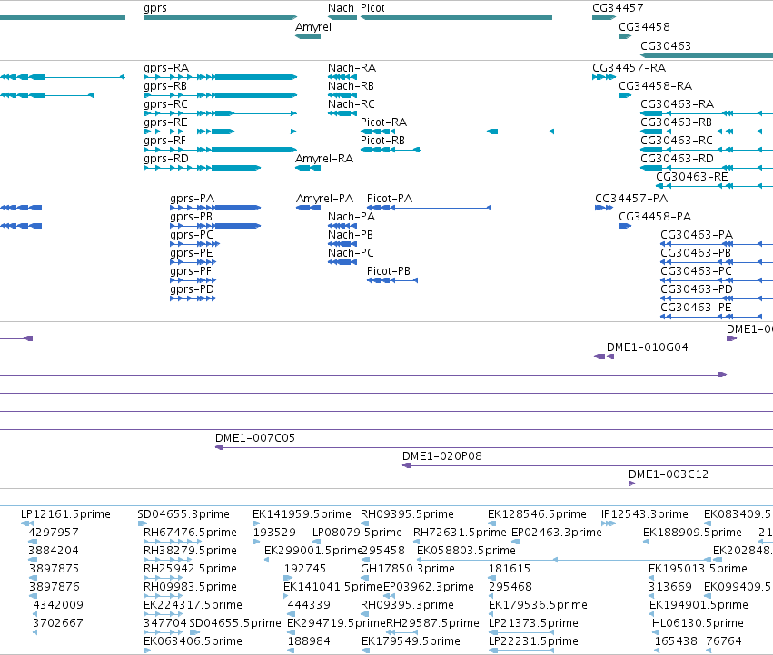Viewport: 773px width, 655px height.
Task: Select the CG30463-RE transcript label
Action: tap(691, 177)
